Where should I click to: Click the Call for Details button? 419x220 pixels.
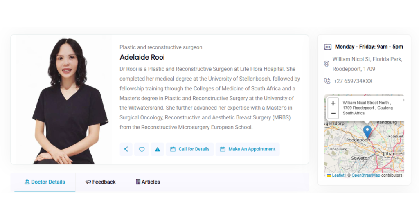click(x=190, y=149)
